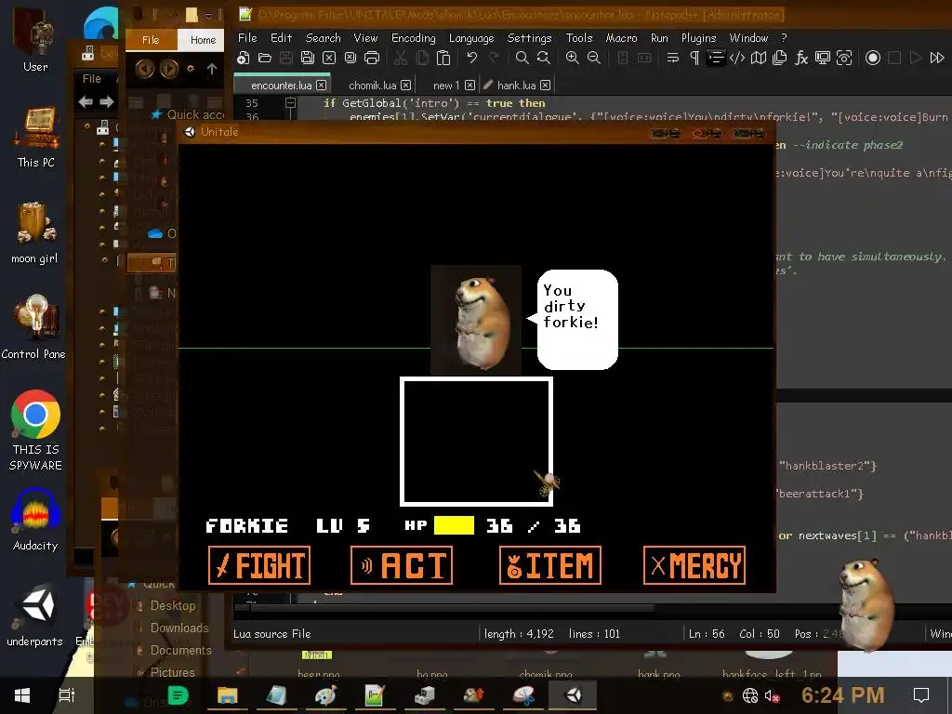Open the 'underpants' Unity desktop icon

(x=35, y=615)
